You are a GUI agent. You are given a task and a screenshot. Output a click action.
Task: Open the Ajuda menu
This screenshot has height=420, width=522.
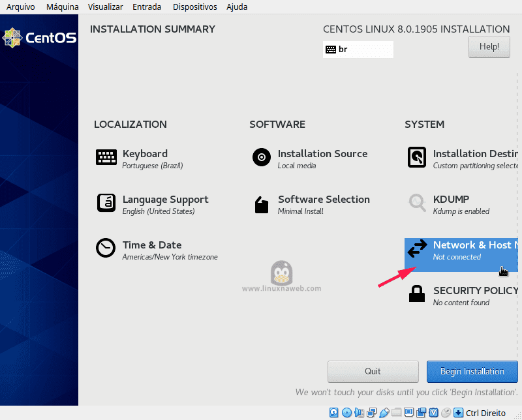(237, 7)
